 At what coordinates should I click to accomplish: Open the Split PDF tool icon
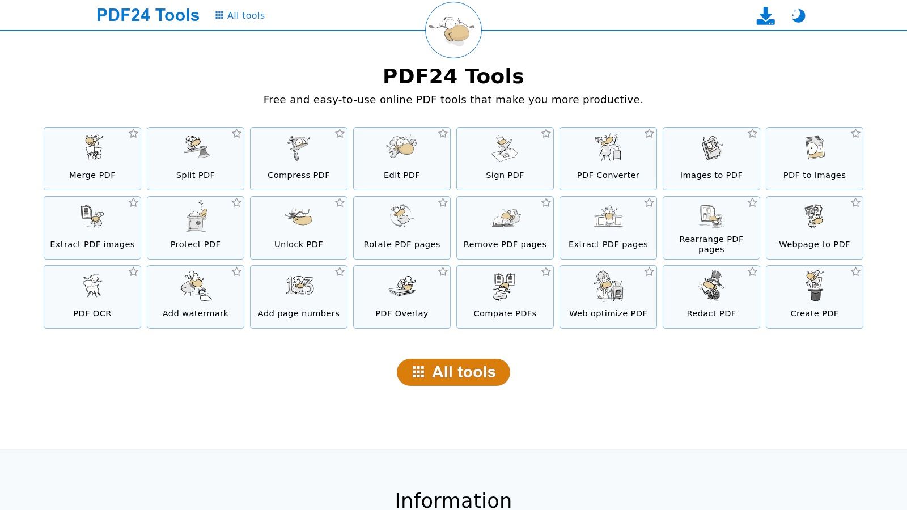click(196, 147)
